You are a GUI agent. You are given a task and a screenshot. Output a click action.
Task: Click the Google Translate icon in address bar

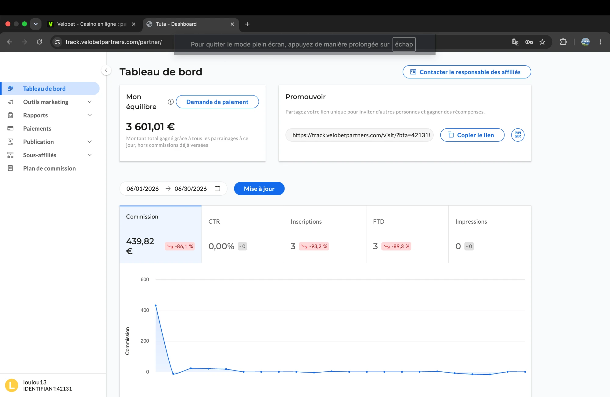coord(515,42)
